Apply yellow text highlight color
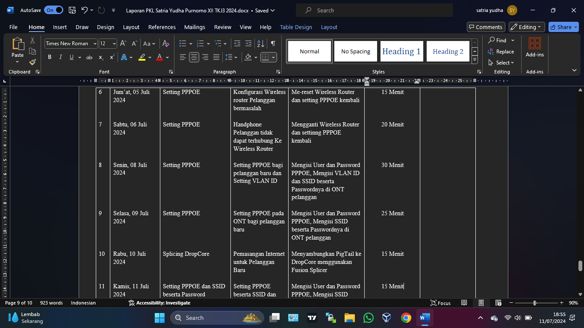The height and width of the screenshot is (328, 584). click(x=142, y=57)
